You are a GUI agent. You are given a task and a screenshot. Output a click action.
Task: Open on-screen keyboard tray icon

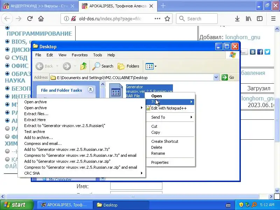click(x=228, y=205)
